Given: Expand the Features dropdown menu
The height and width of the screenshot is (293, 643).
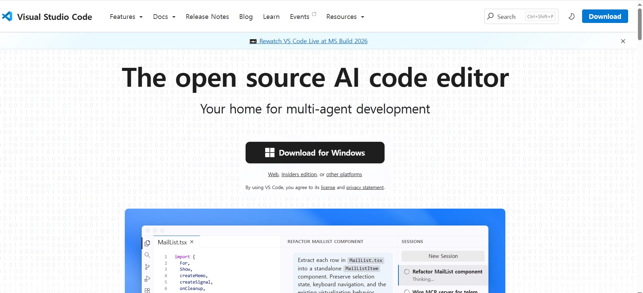Looking at the screenshot, I should click(x=126, y=17).
